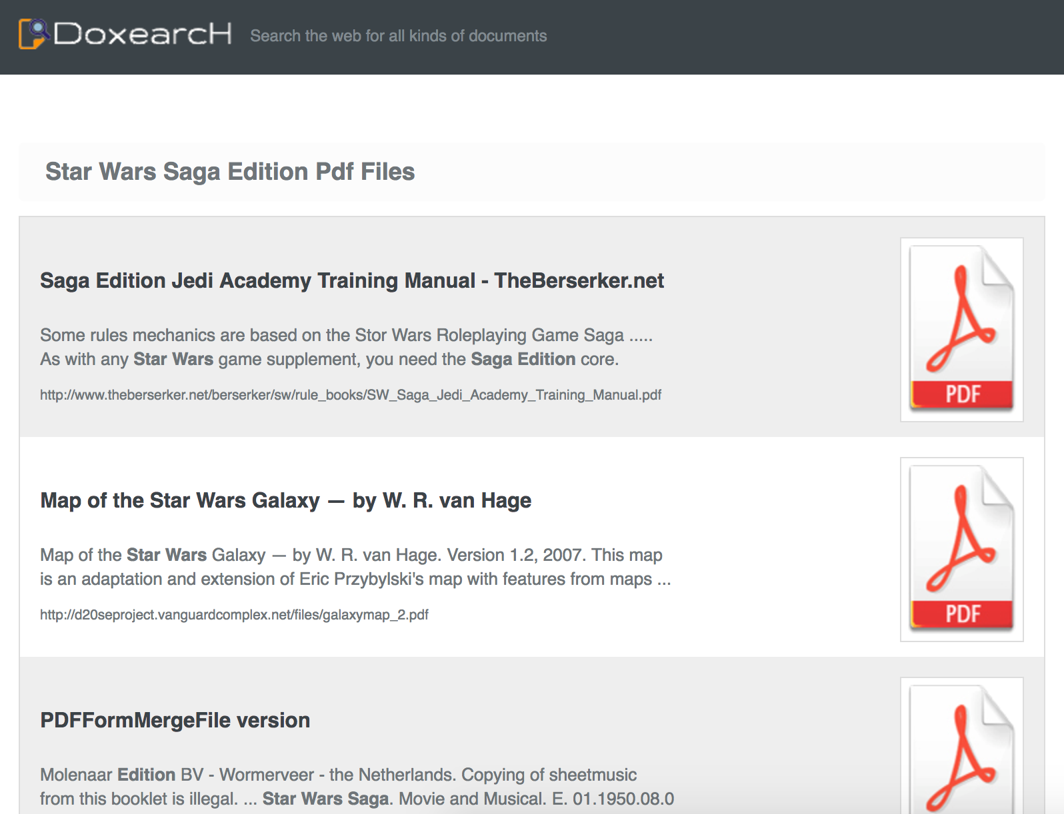Click the PDF icon for the PDFFormMergeFile version result

tap(961, 746)
